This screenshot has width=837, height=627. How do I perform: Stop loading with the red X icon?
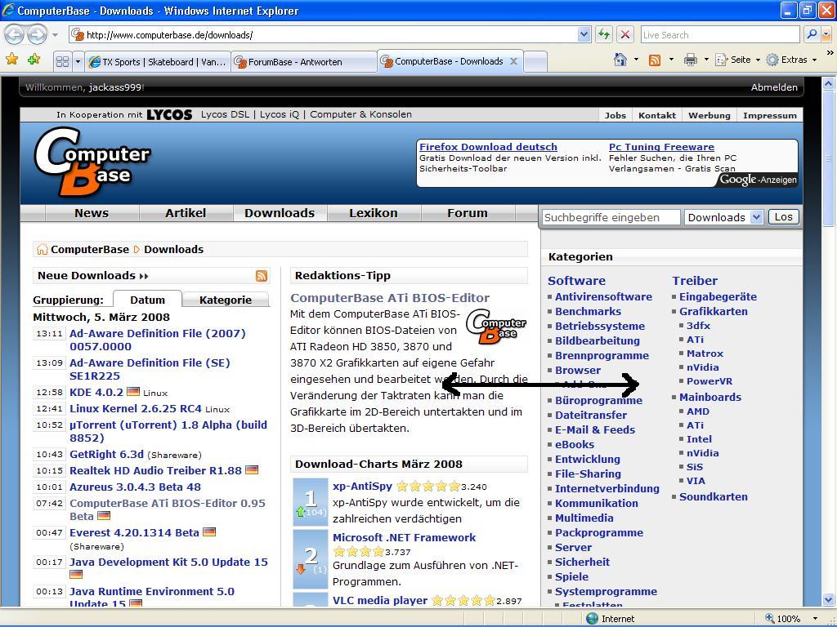[625, 34]
